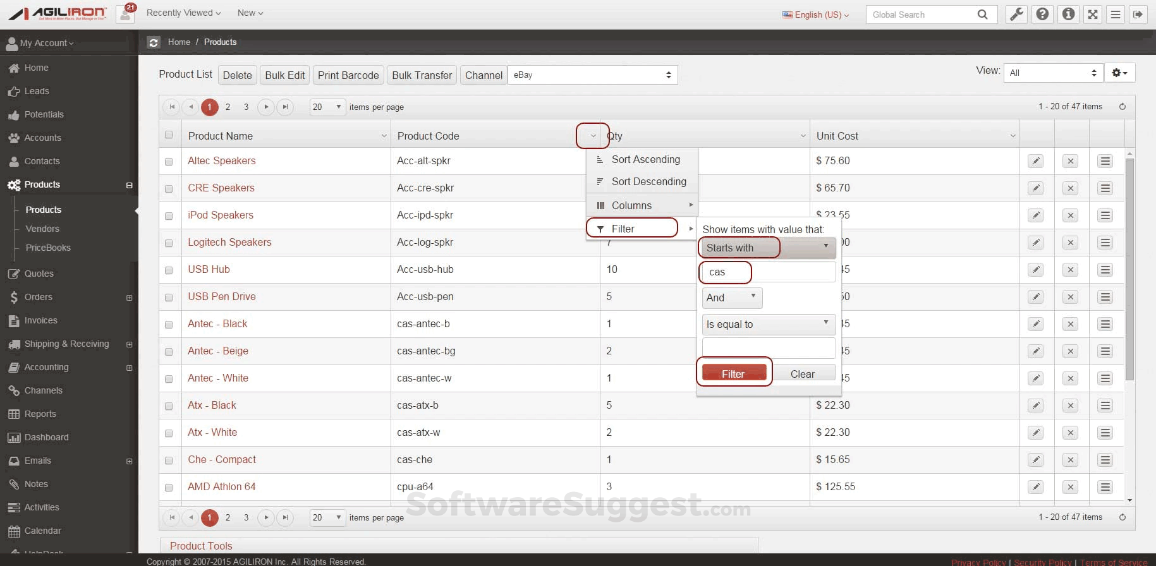The image size is (1156, 566).
Task: Click the filter value field containing cas
Action: [768, 272]
